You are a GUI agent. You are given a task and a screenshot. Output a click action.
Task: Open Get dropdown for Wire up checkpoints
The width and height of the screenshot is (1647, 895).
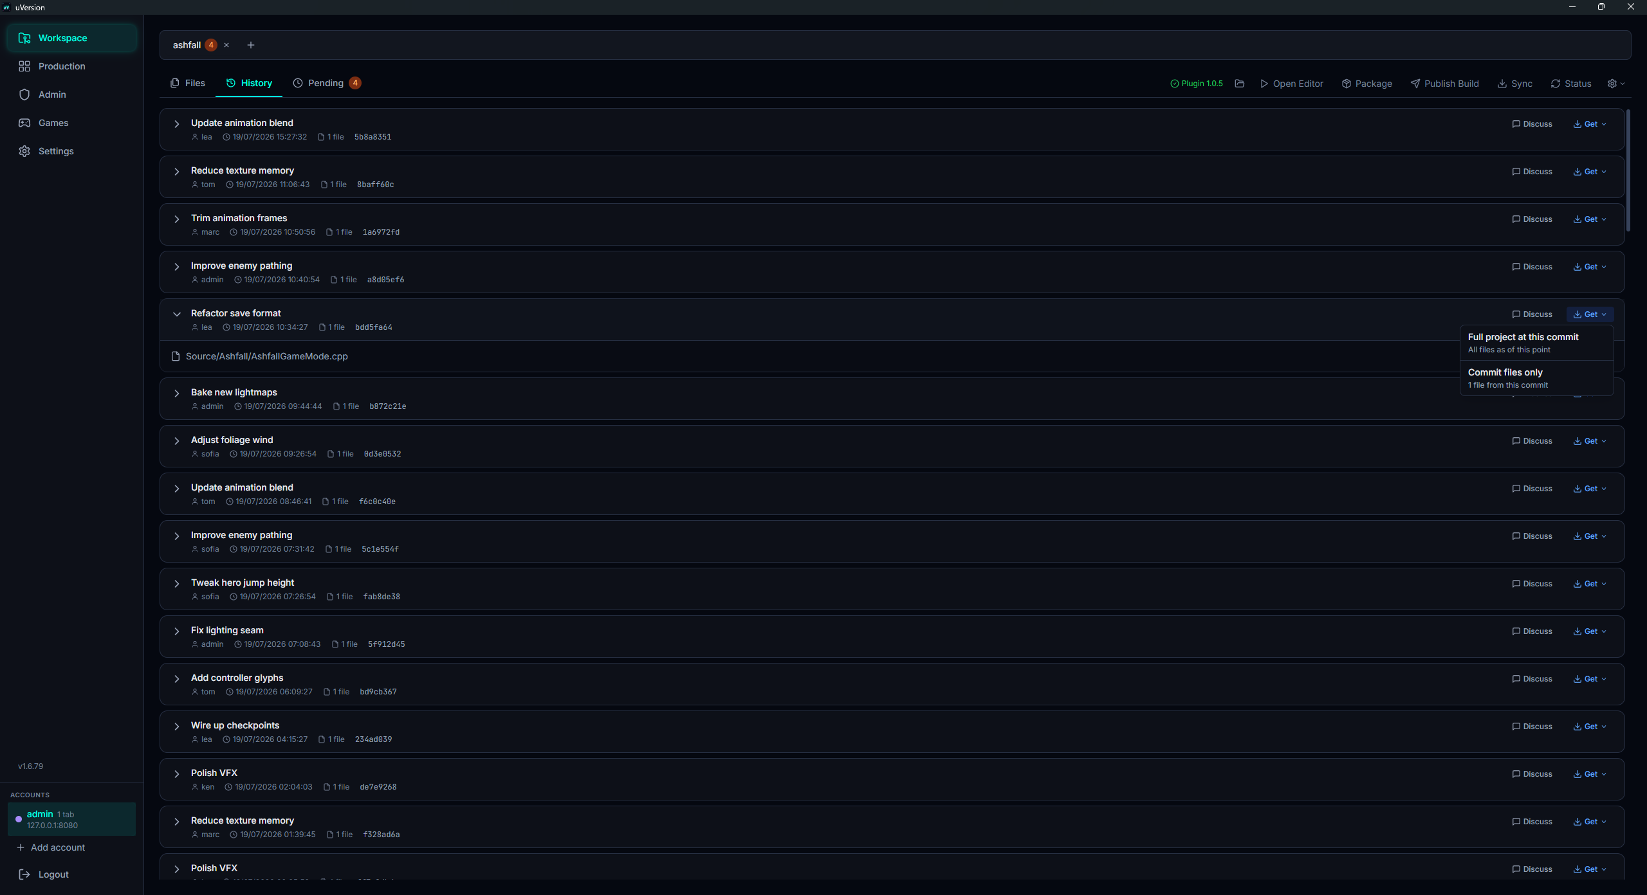1590,727
